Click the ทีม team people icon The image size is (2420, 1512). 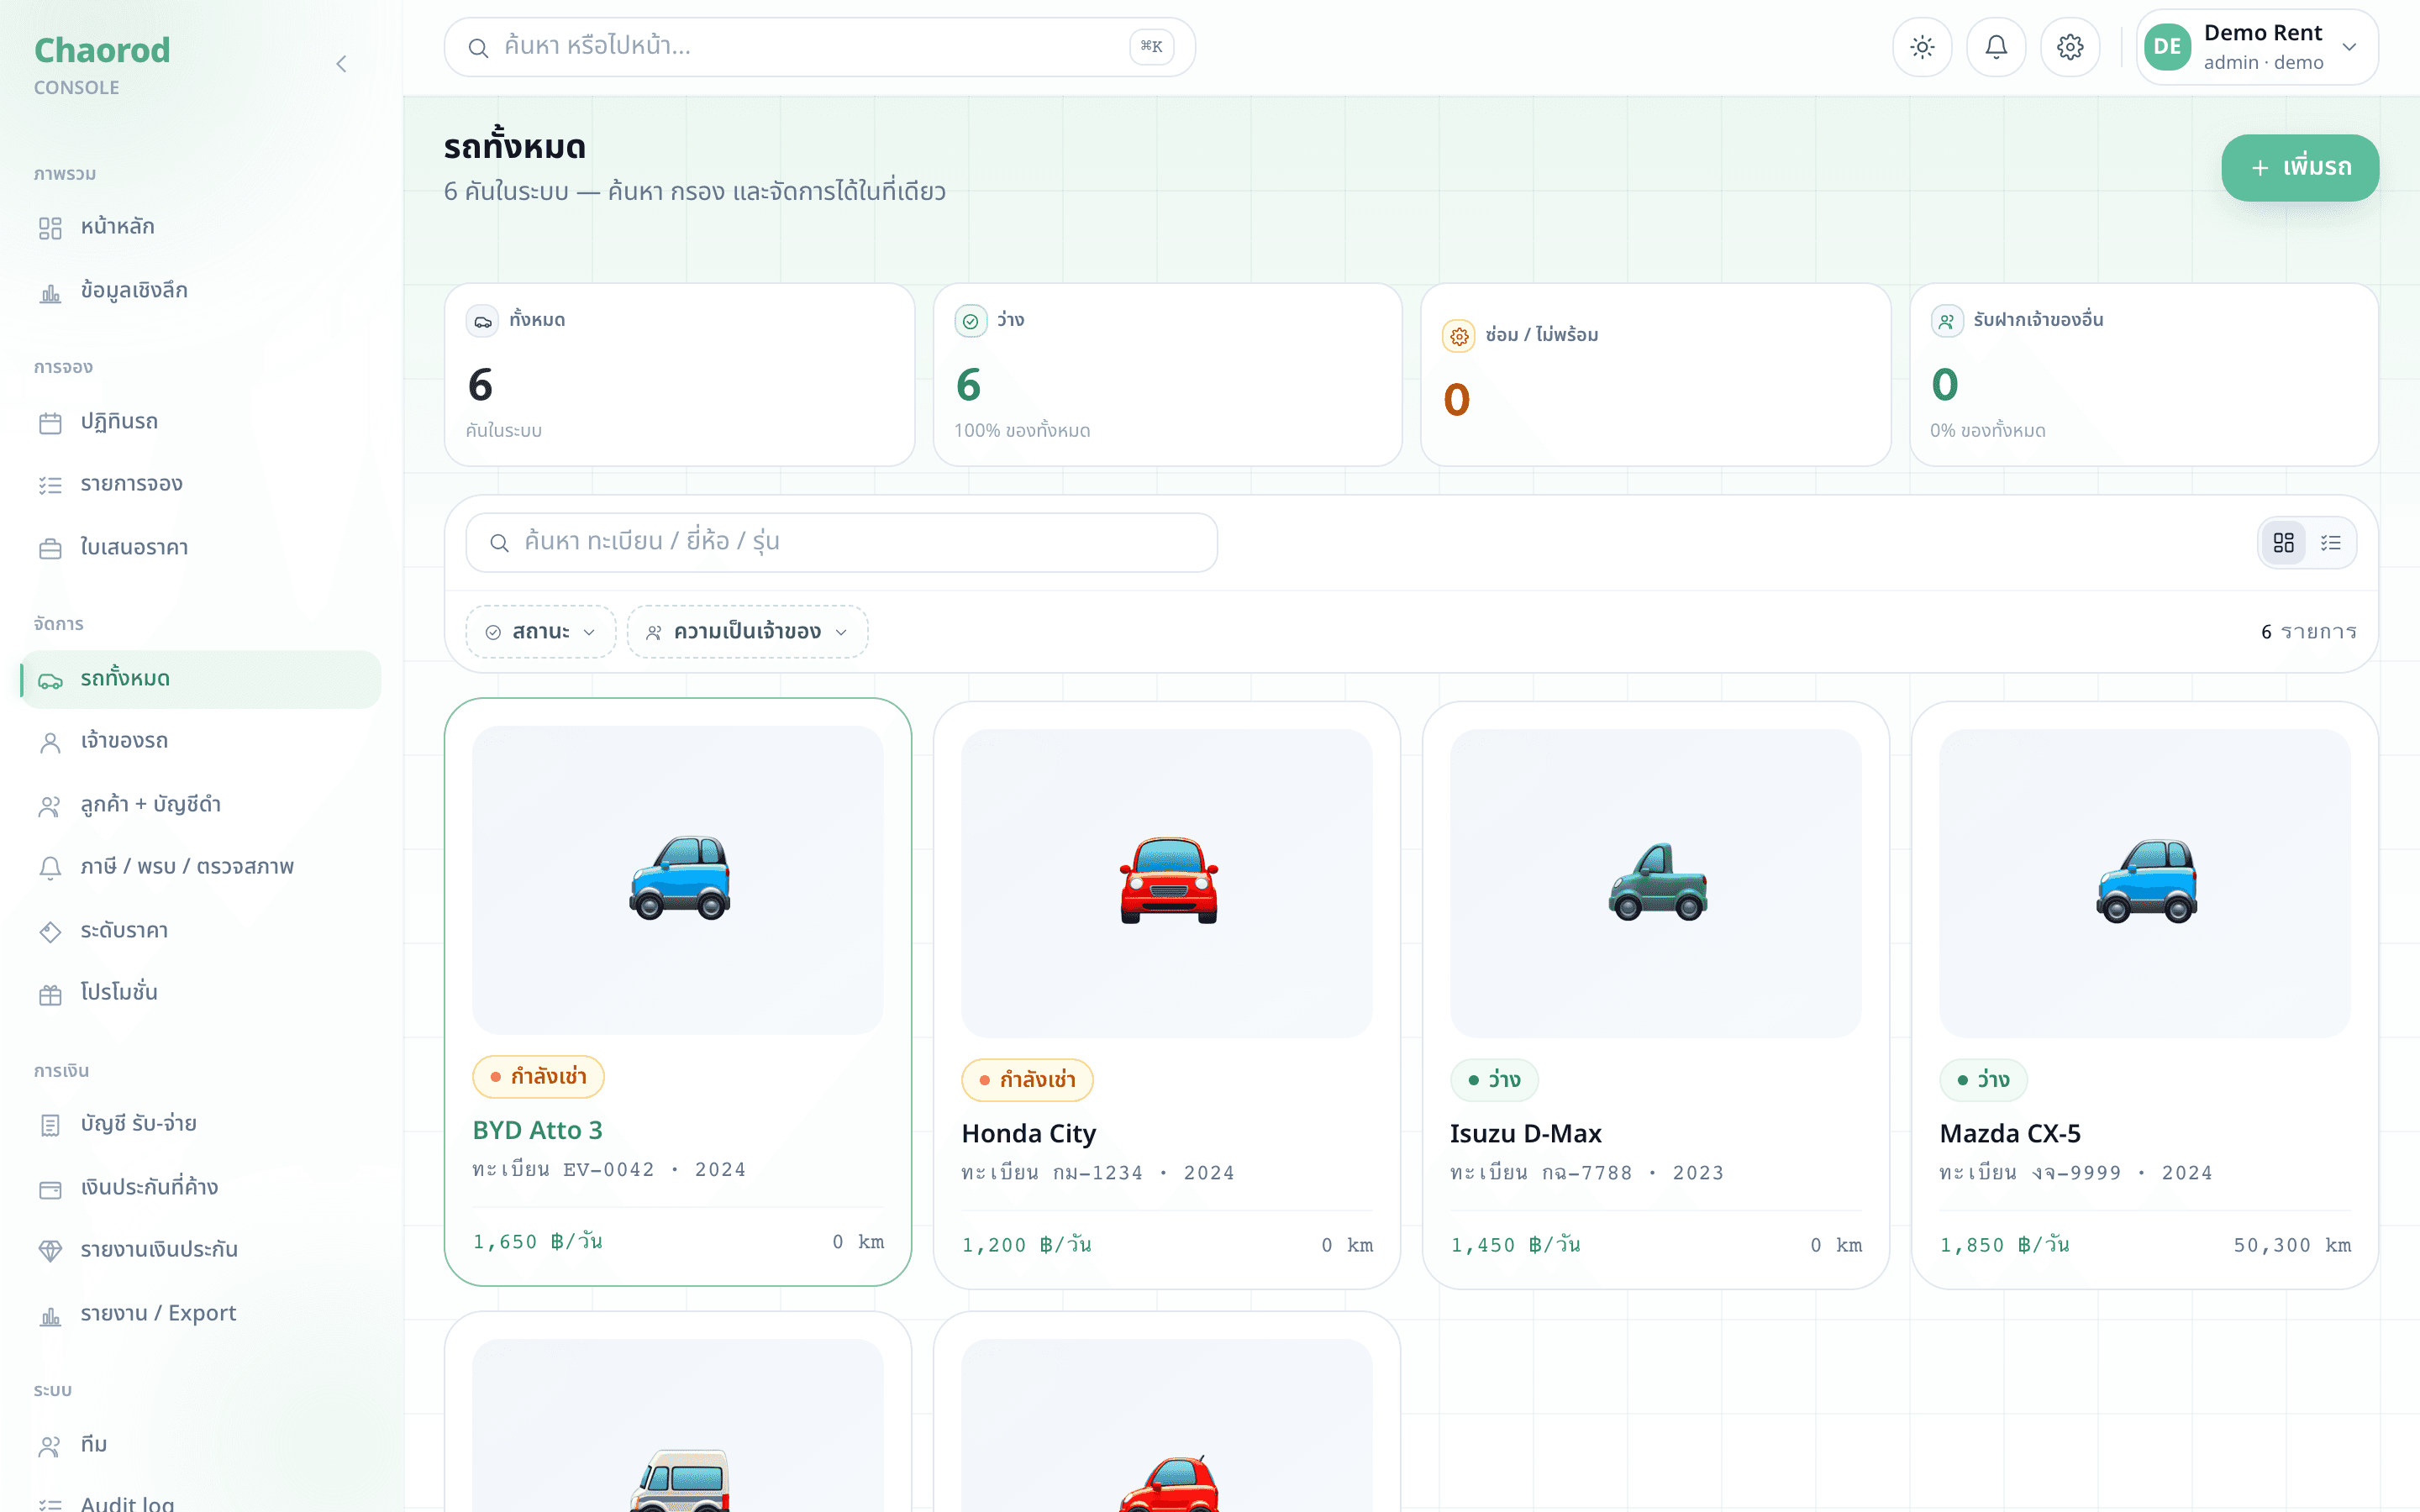click(50, 1446)
